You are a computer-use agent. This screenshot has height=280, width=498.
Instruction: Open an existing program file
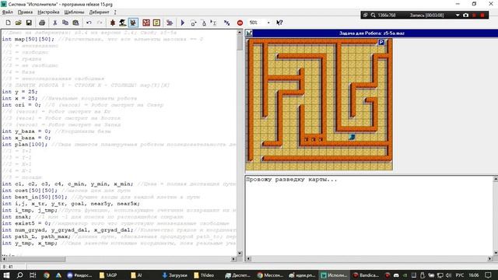click(19, 23)
